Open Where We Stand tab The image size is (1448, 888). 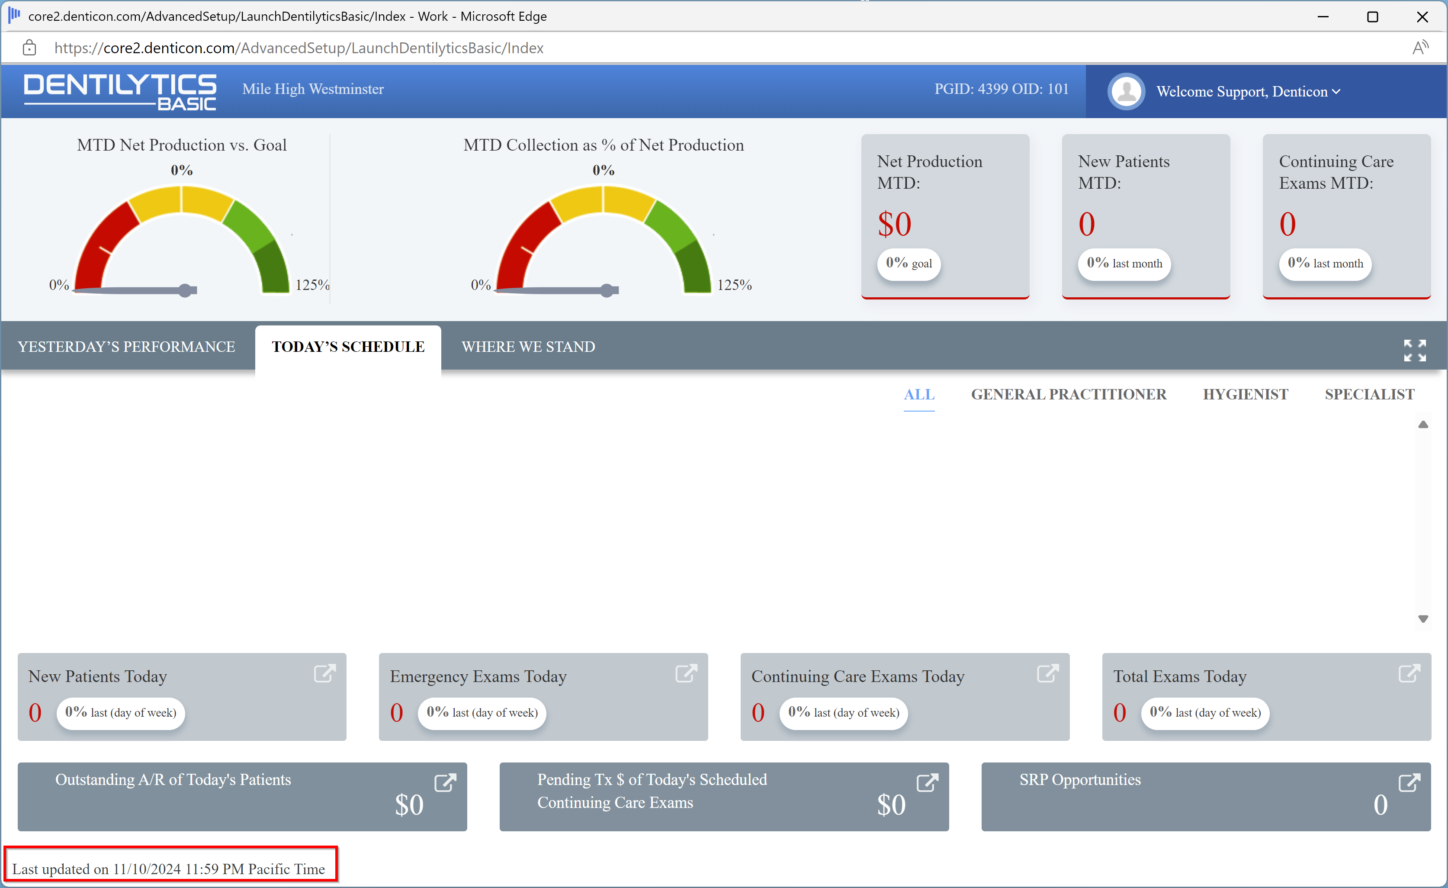click(528, 347)
